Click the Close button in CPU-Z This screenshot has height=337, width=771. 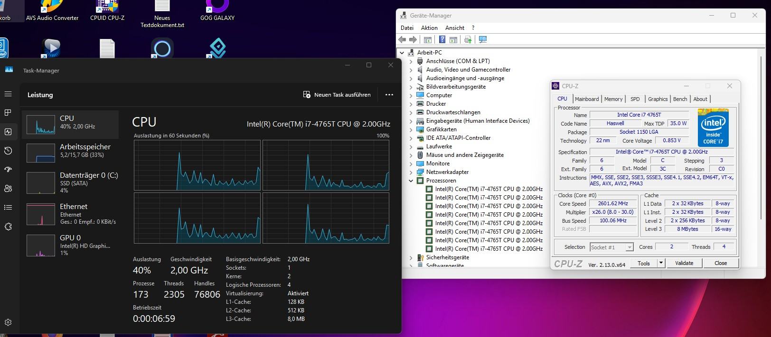pyautogui.click(x=721, y=263)
